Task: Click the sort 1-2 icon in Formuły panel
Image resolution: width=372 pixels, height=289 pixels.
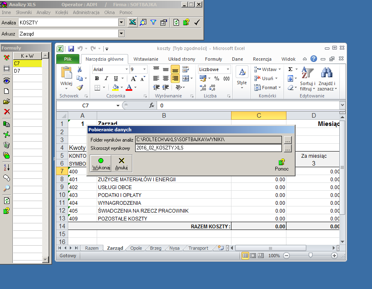Action: pyautogui.click(x=7, y=167)
